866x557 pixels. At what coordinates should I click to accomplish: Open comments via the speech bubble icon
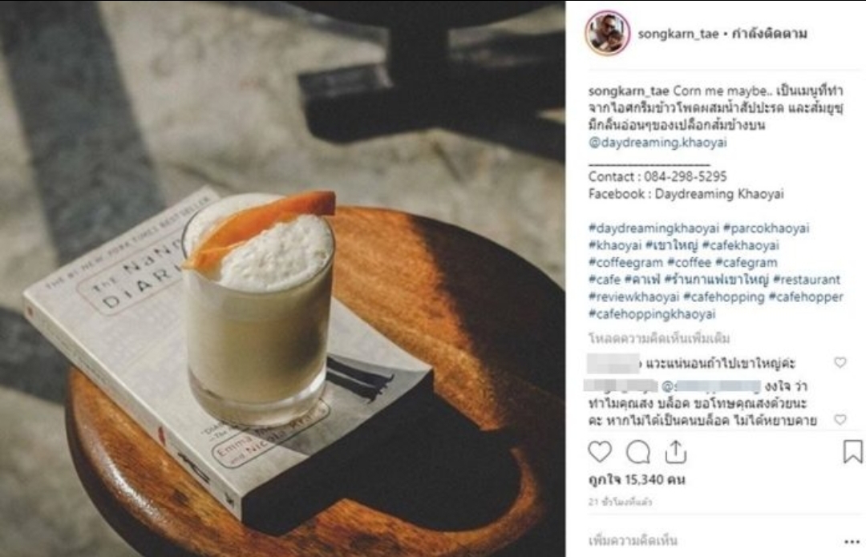point(638,453)
